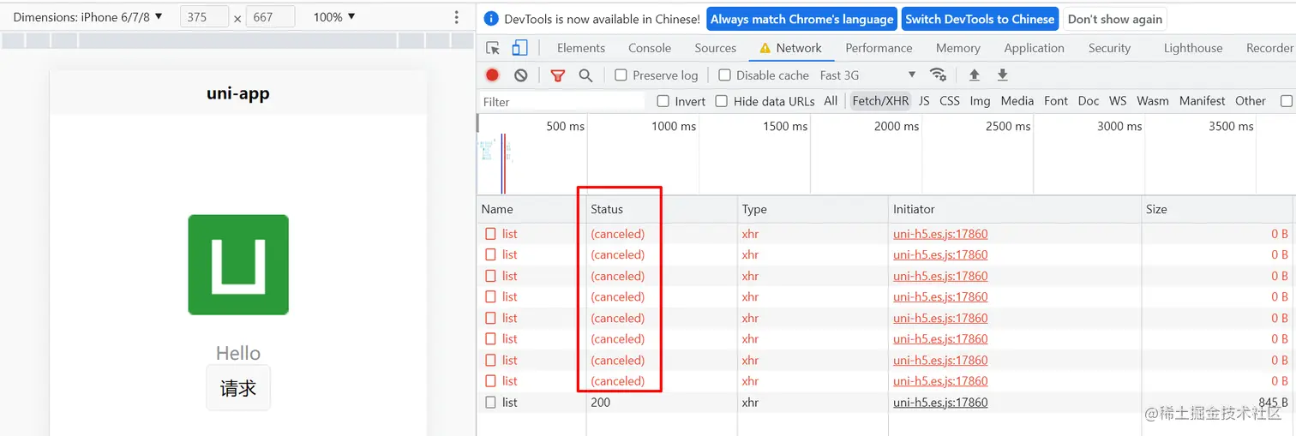Screen dimensions: 1296x436
Task: Filter by Doc request type
Action: pos(1089,101)
